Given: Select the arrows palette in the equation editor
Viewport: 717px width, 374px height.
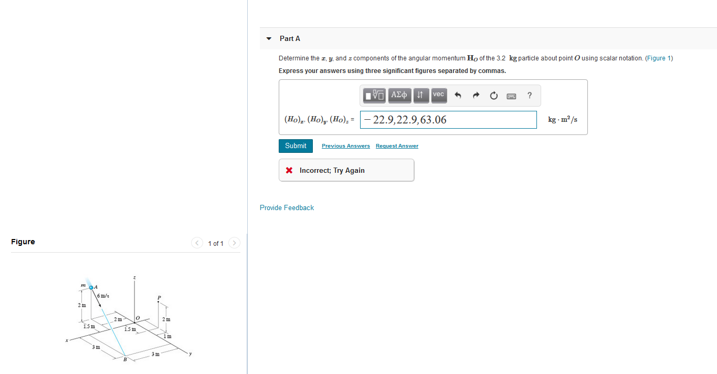Looking at the screenshot, I should (x=421, y=95).
